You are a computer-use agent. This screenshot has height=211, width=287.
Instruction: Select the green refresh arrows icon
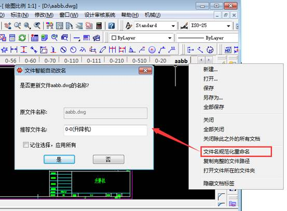[x=22, y=38]
